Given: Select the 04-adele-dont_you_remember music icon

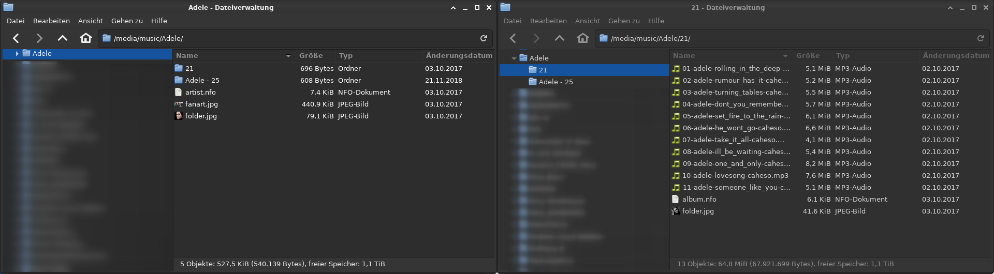Looking at the screenshot, I should tap(676, 104).
